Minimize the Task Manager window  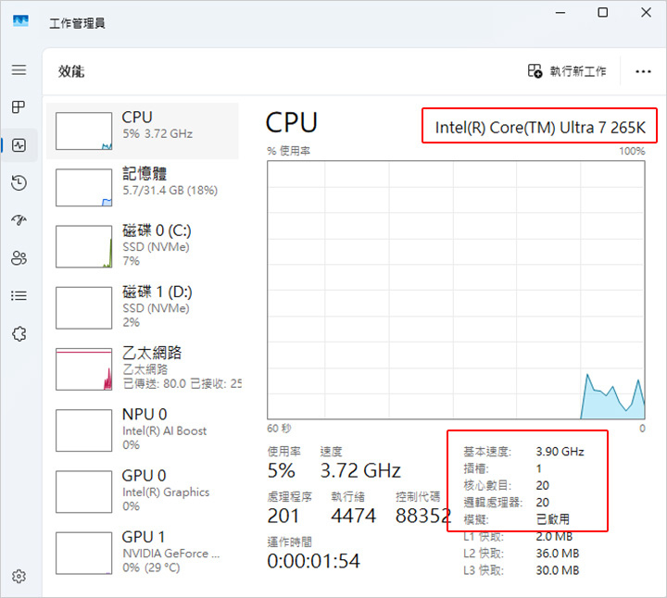[560, 13]
